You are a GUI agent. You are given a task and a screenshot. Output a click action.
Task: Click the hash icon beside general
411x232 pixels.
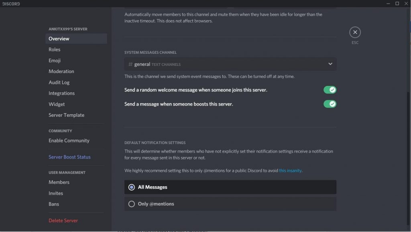pyautogui.click(x=130, y=64)
